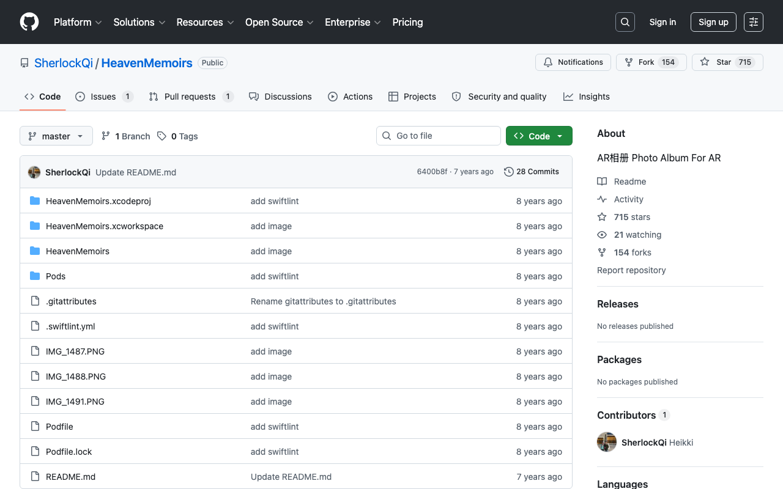Click the SherlockQi commit author avatar
The width and height of the screenshot is (783, 489).
click(34, 172)
